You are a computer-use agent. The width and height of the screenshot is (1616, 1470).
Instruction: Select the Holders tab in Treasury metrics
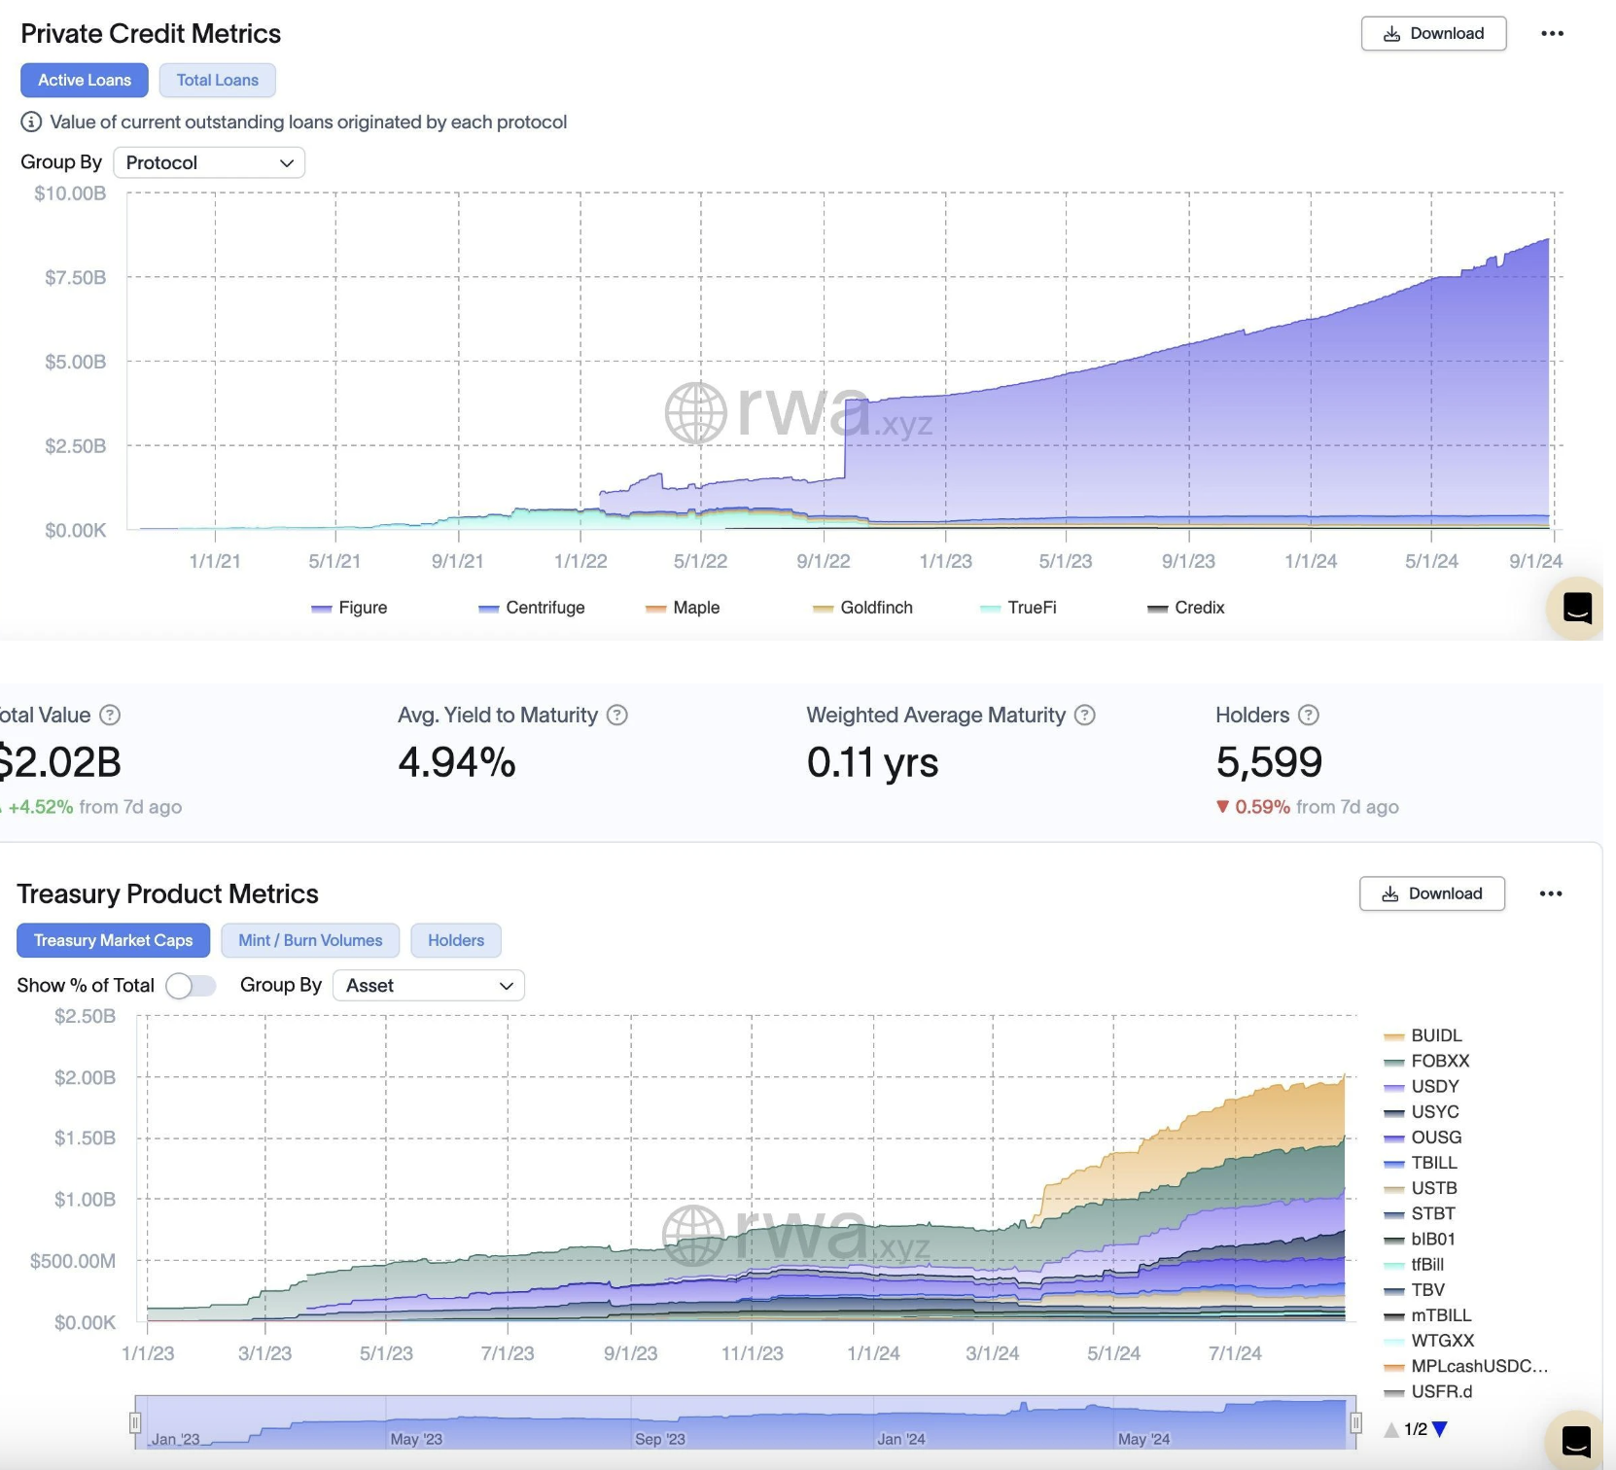(455, 940)
